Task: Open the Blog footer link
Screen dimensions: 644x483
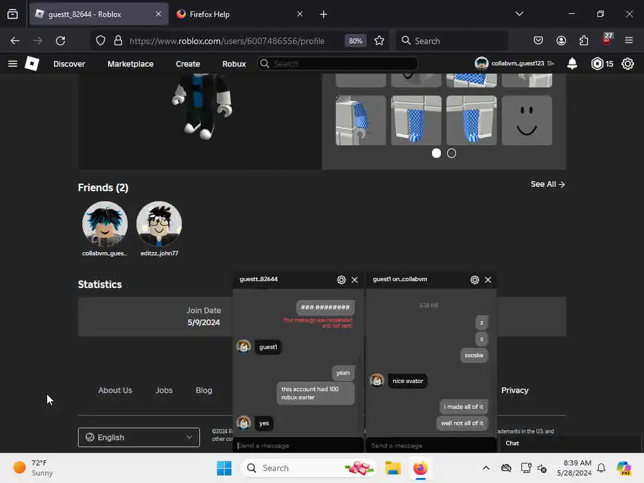Action: coord(204,390)
